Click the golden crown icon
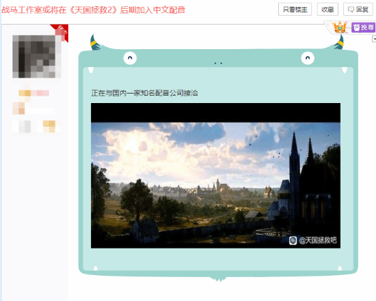Viewport: 376px width, 301px height. [x=340, y=27]
